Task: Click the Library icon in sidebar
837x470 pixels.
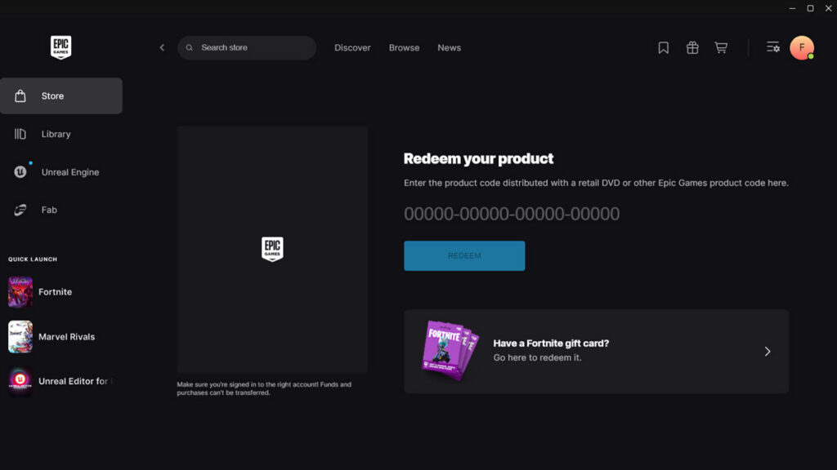Action: point(20,134)
